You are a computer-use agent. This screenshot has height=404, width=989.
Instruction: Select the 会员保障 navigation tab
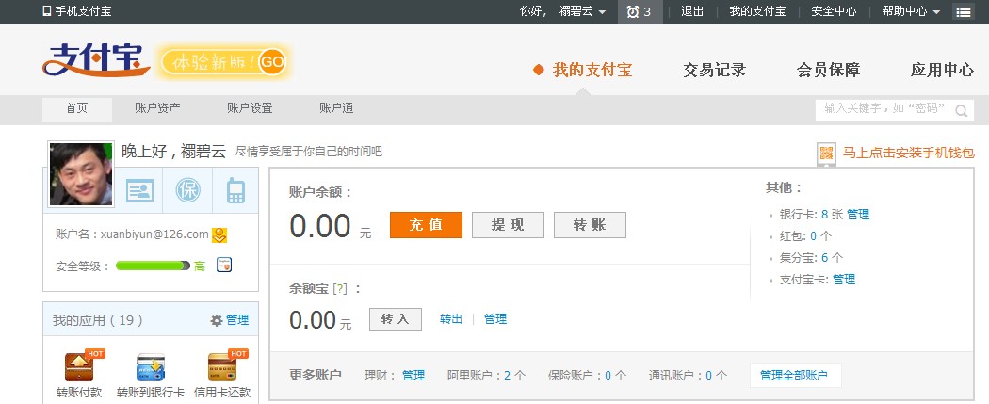[828, 70]
